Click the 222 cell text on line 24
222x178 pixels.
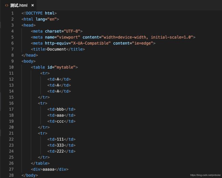click(x=60, y=151)
